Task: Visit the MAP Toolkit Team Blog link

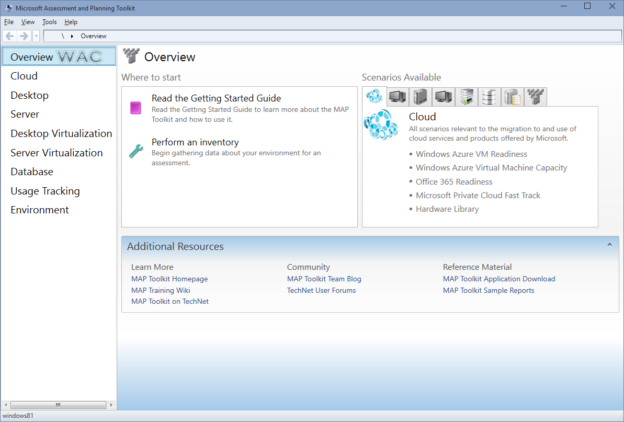Action: pyautogui.click(x=324, y=279)
